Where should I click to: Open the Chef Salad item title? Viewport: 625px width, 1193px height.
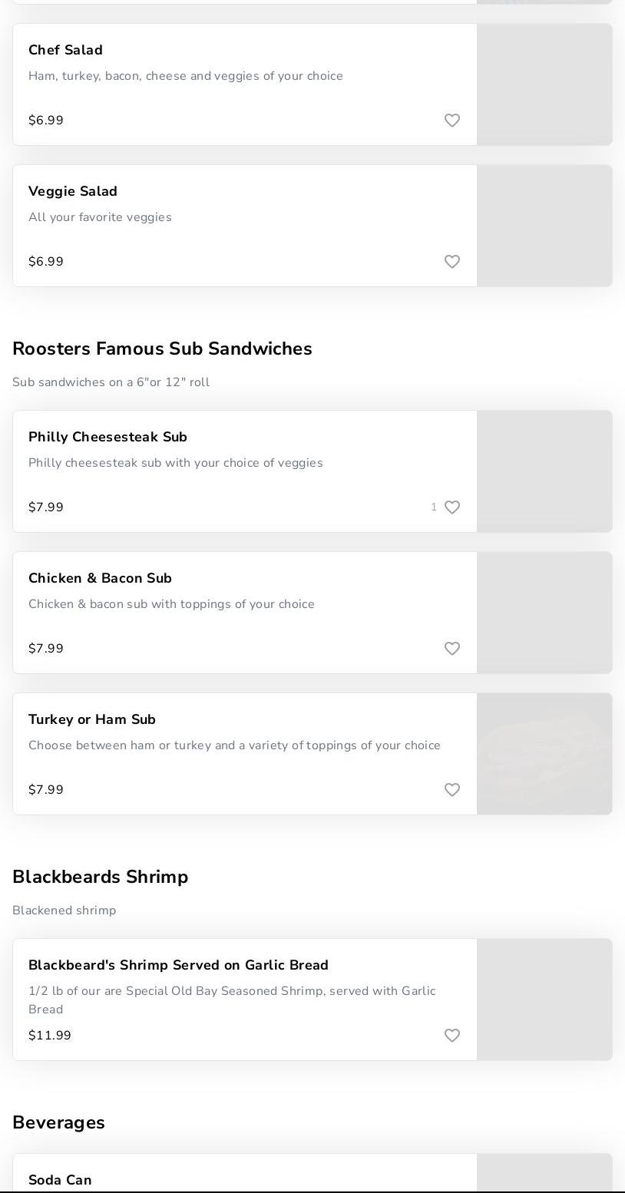(65, 50)
